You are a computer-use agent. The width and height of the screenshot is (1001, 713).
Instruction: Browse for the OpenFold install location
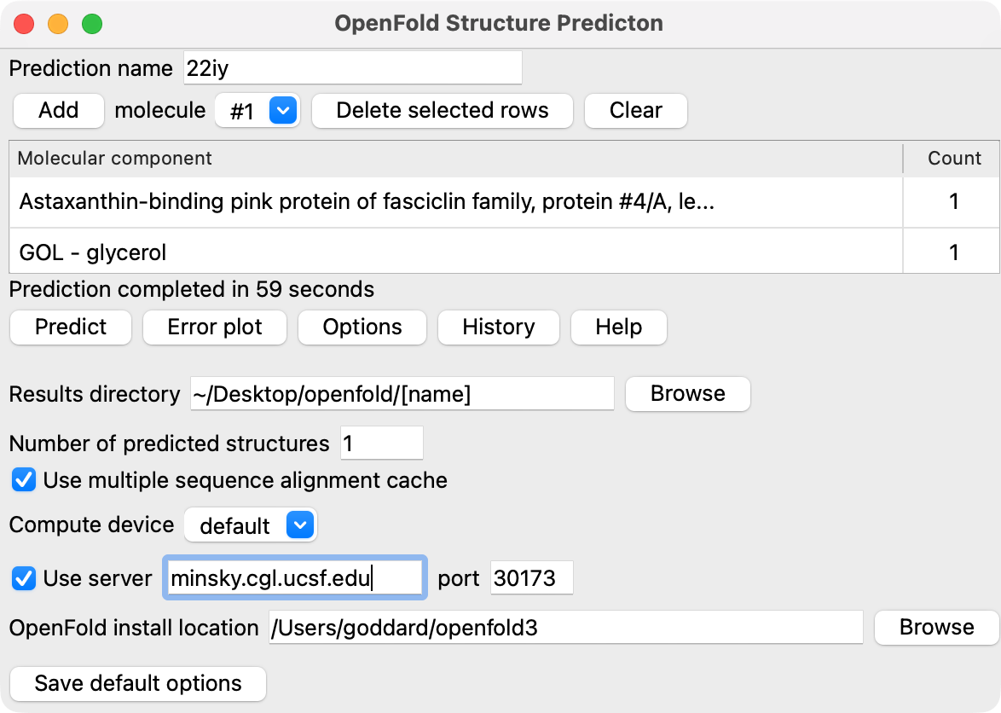(x=936, y=628)
